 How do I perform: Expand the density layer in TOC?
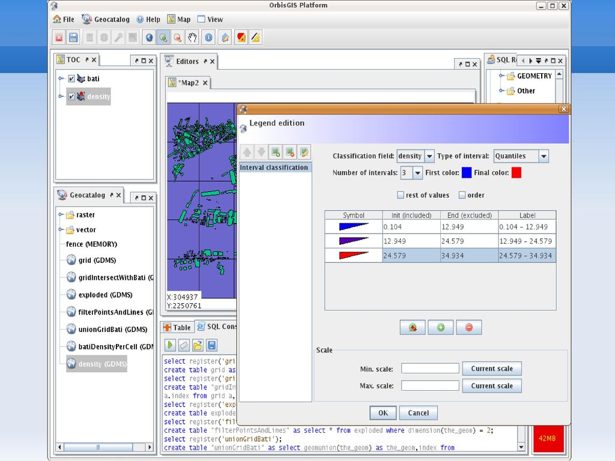point(61,96)
